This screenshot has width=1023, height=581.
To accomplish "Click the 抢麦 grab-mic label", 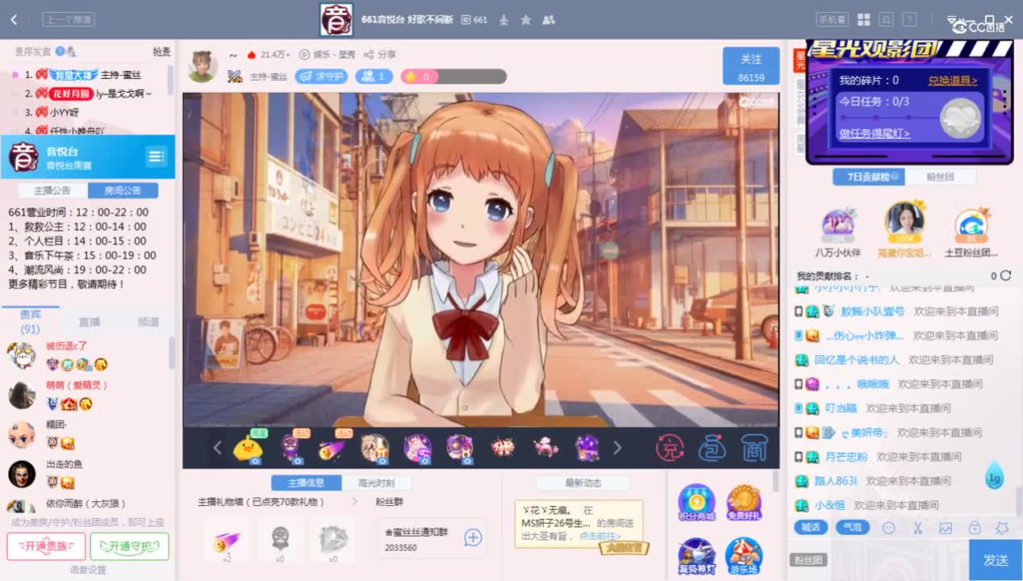I will coord(161,52).
